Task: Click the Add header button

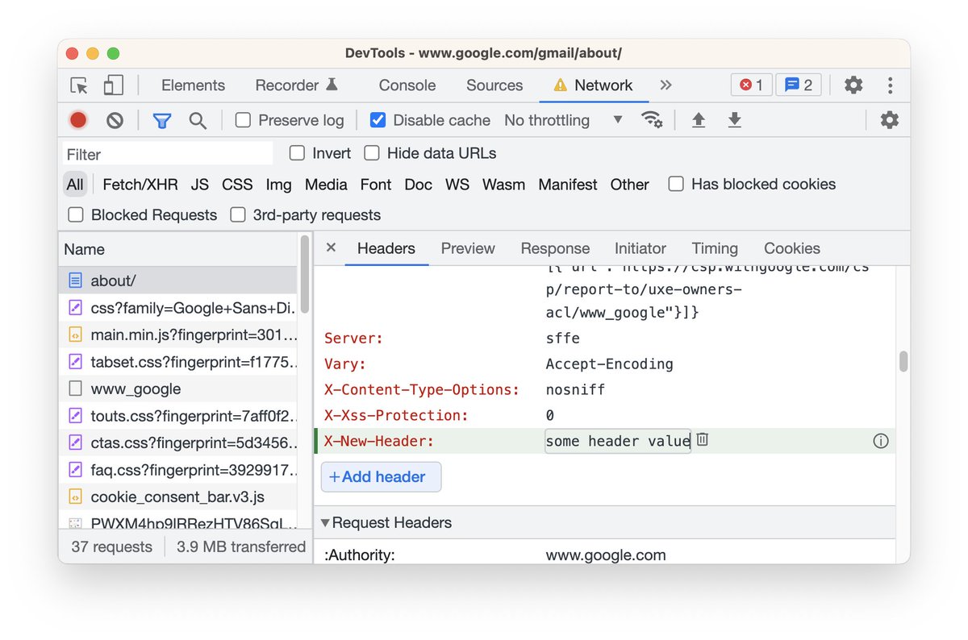Action: coord(381,476)
